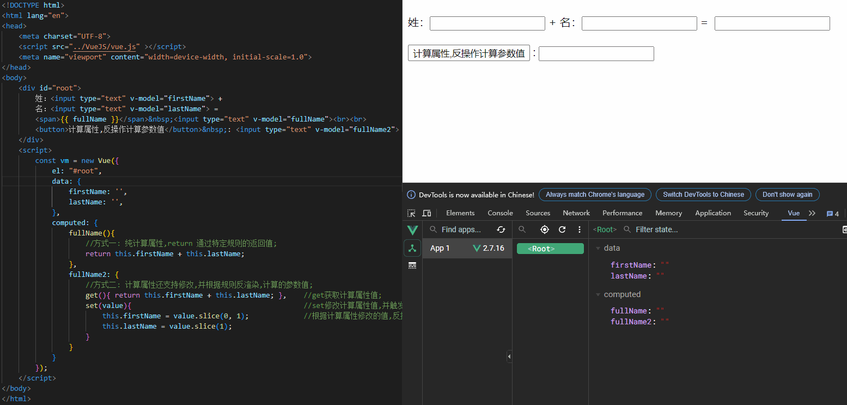
Task: Click the fullName computed entry in state panel
Action: click(x=637, y=311)
